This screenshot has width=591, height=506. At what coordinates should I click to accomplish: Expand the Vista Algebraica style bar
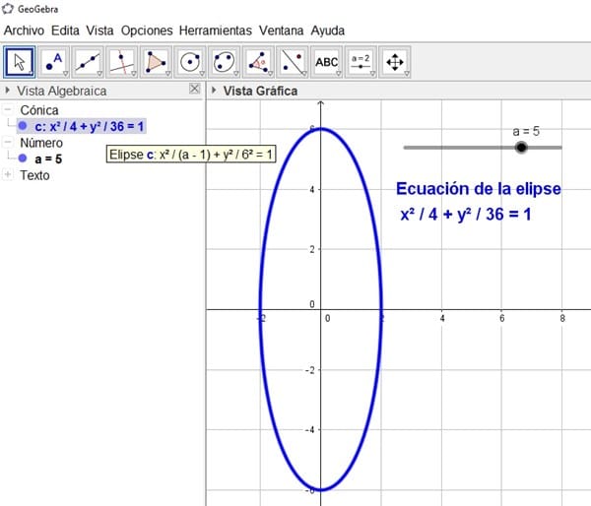7,91
